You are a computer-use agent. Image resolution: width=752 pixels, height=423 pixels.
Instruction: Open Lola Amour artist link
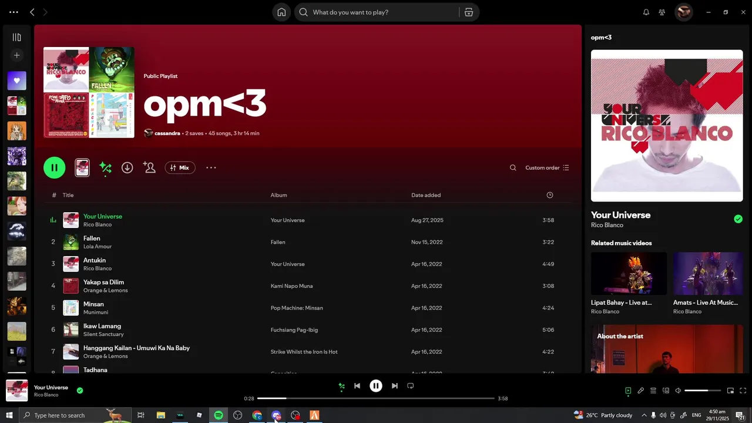point(97,247)
